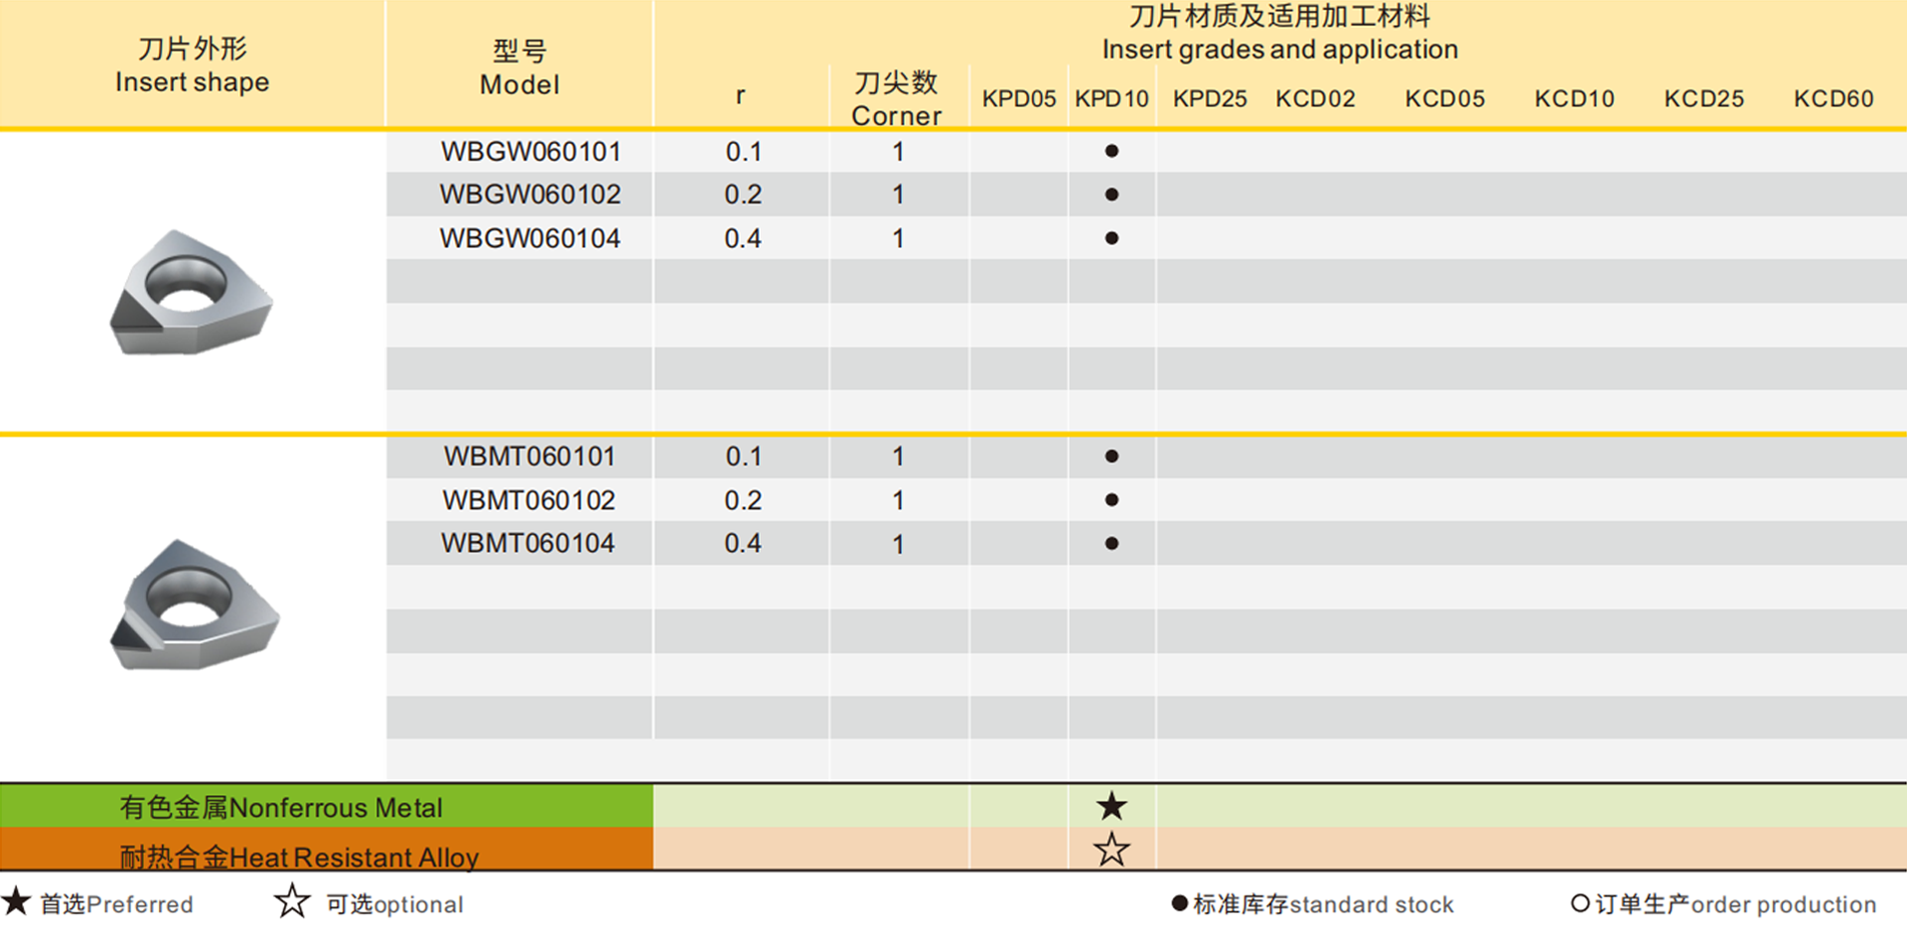
Task: Click the WBGW insert shape image
Action: point(191,293)
